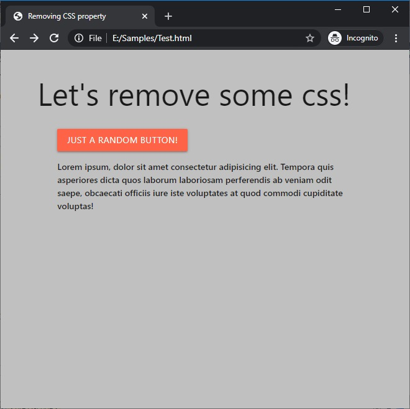Screen dimensions: 410x409
Task: Select the Removing CSS property tab
Action: point(80,16)
